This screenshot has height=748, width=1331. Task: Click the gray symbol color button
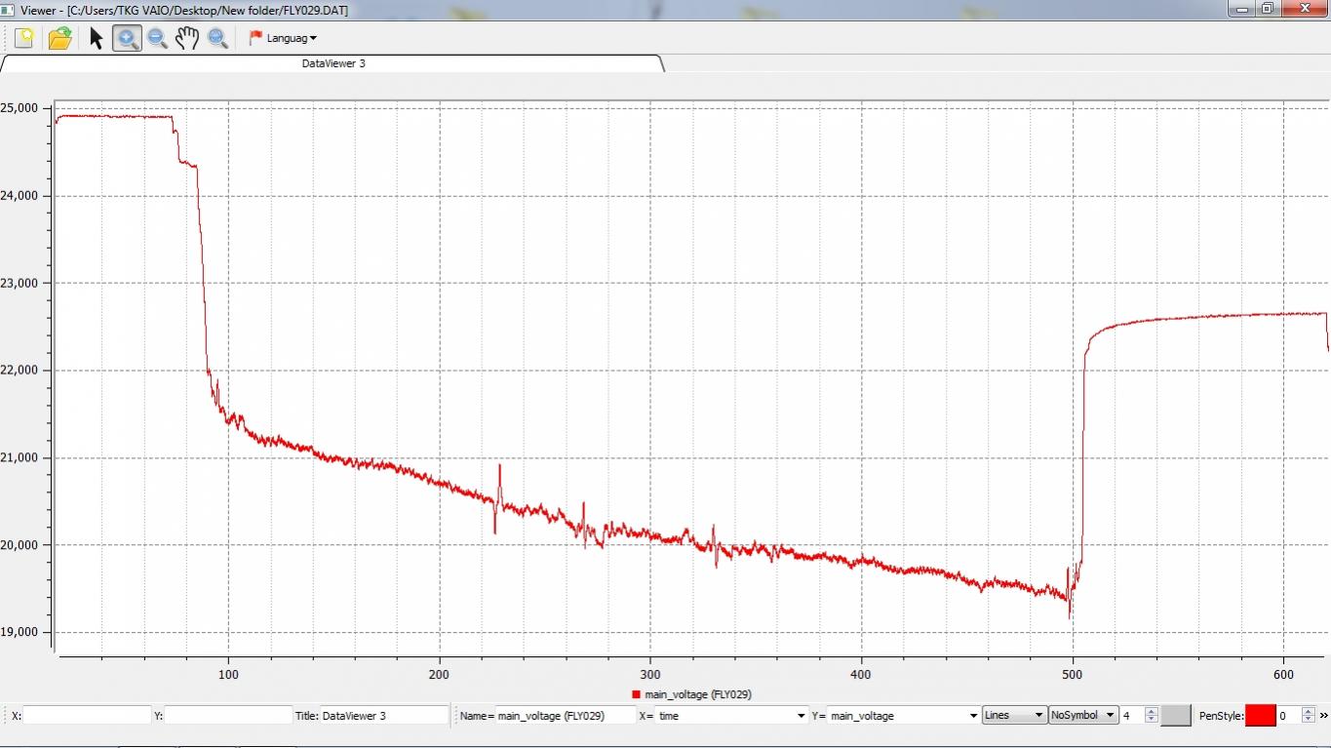1176,715
